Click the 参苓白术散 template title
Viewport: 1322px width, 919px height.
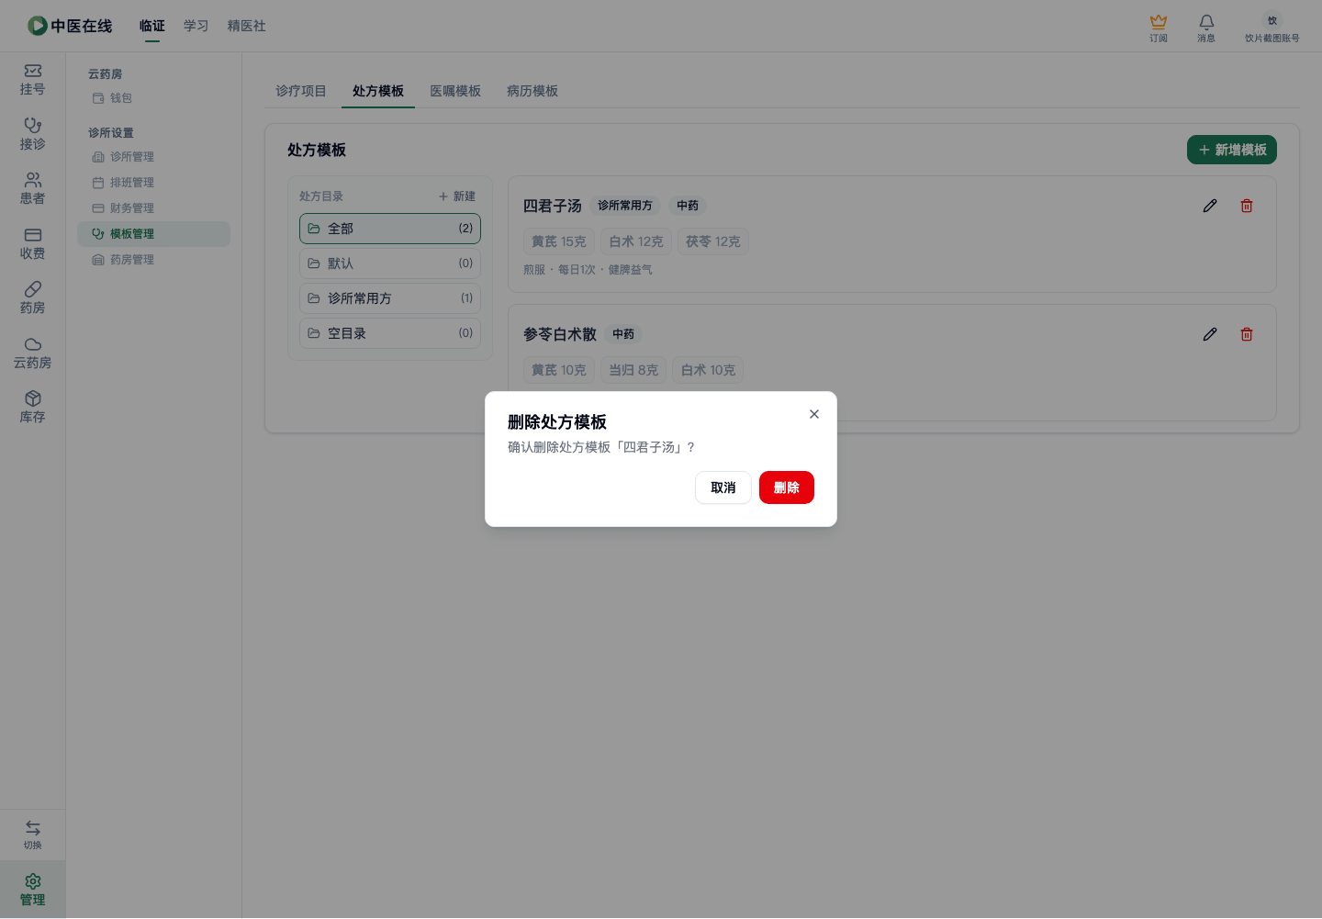coord(560,334)
